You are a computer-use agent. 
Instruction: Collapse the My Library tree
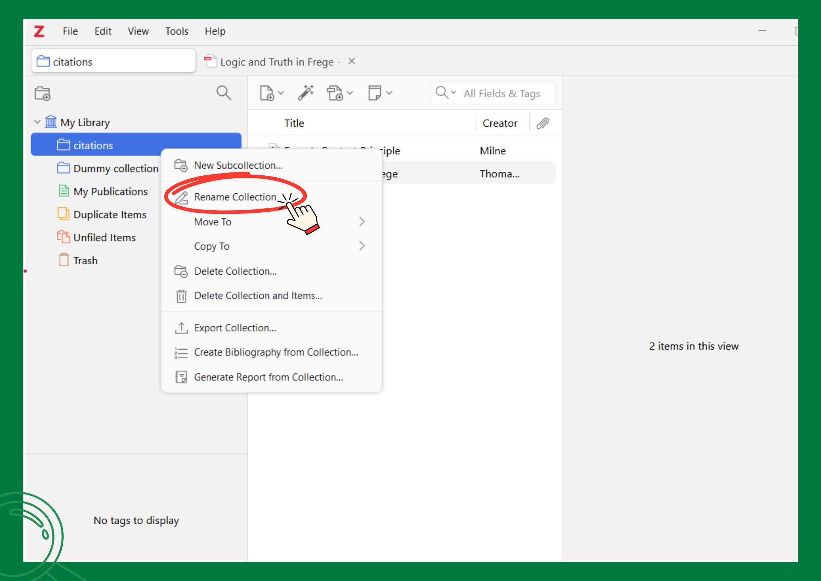[x=37, y=122]
